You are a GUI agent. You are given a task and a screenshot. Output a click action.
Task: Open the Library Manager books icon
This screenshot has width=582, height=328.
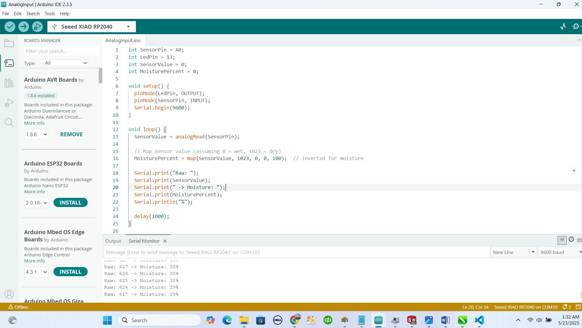(x=9, y=83)
